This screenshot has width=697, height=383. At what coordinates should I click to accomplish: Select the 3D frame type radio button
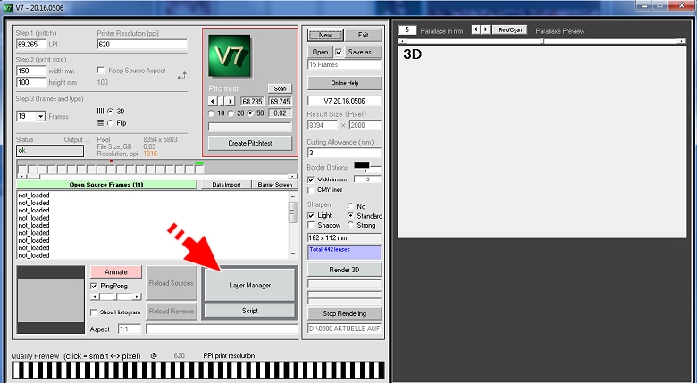(110, 111)
